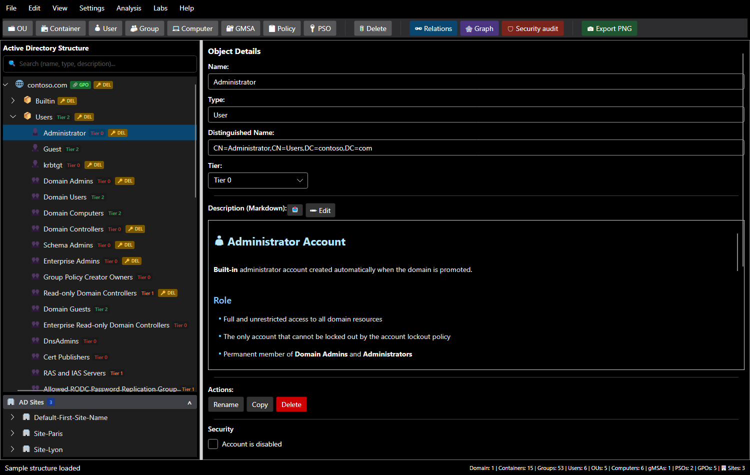Click the OU toolbar button

tap(18, 28)
